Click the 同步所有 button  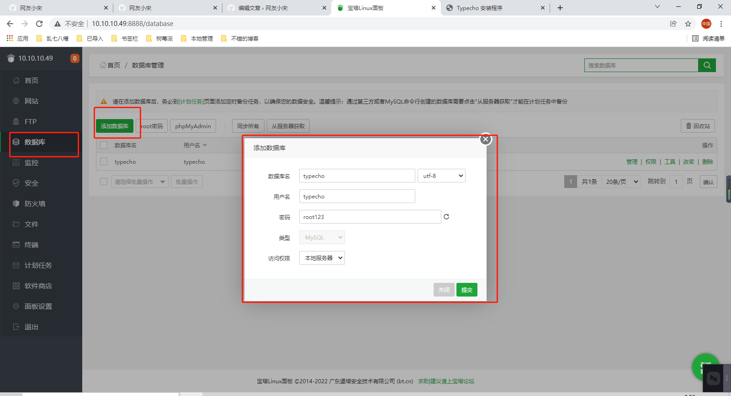coord(248,126)
